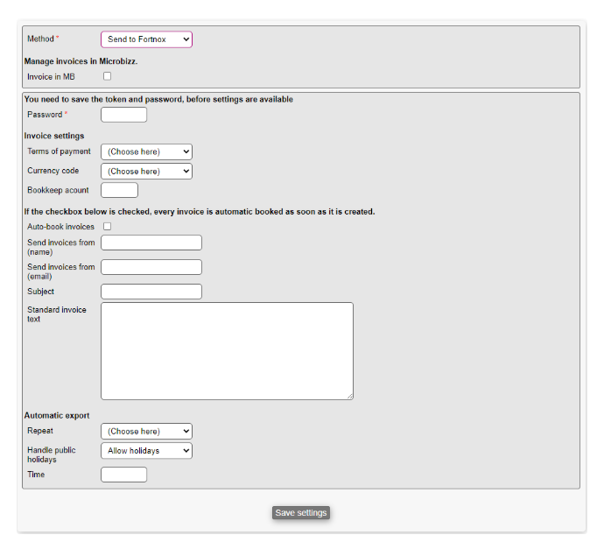This screenshot has height=549, width=597.
Task: Click inside the Standard invoice text area
Action: [227, 350]
